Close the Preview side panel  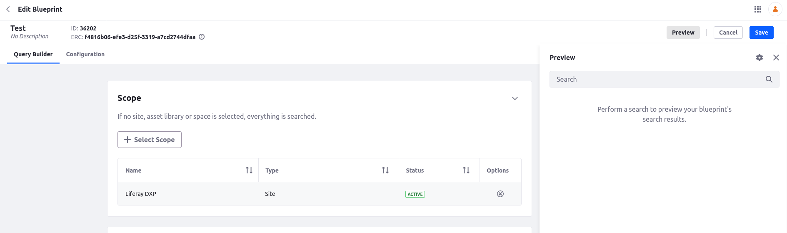pyautogui.click(x=776, y=58)
